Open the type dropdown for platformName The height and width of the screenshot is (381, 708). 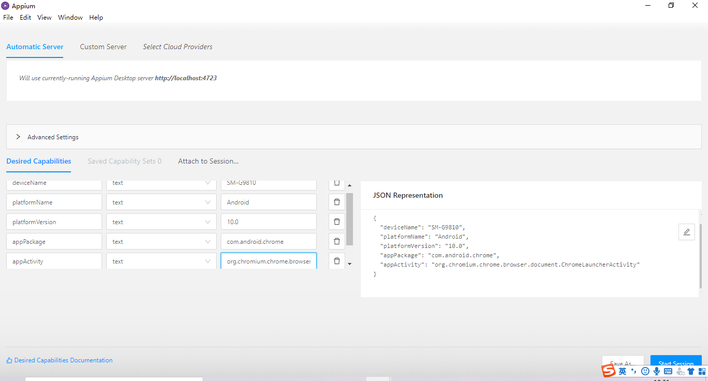click(161, 202)
